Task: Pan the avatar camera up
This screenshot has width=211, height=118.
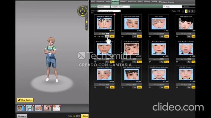Action: 82,9
